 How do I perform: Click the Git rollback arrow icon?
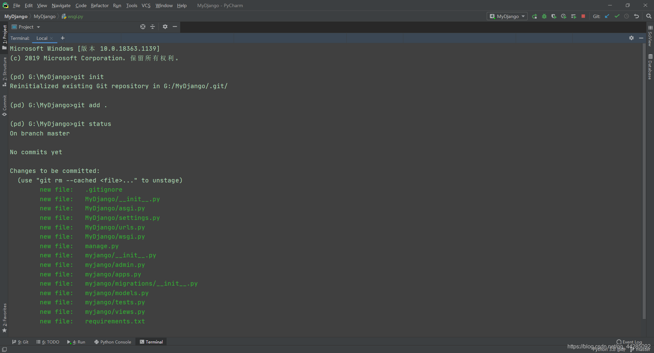[636, 16]
